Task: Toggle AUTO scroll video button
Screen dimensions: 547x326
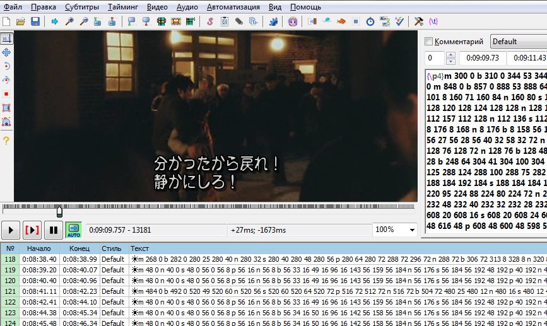Action: (74, 230)
